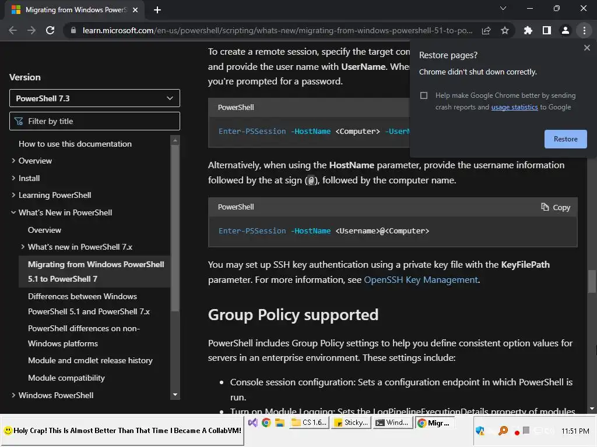Screen dimensions: 597x447
Task: Open File Explorer from taskbar
Action: (x=280, y=423)
